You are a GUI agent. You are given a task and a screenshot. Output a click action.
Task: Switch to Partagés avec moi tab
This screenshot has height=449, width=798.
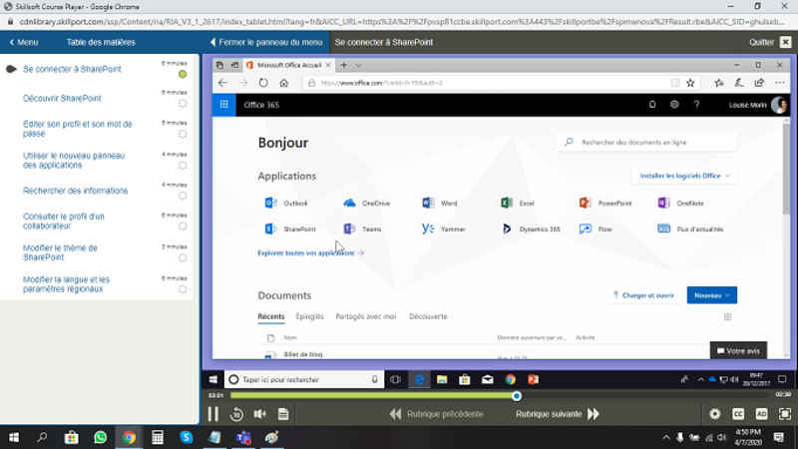[365, 316]
